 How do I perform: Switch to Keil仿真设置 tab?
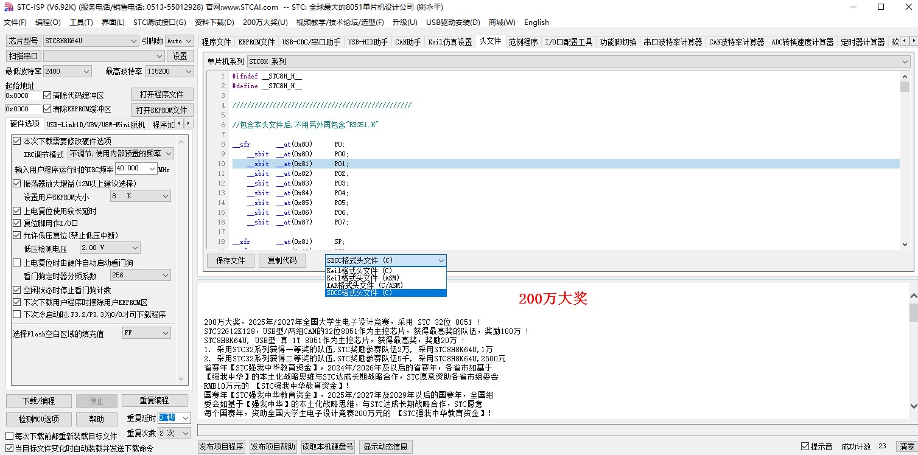click(x=450, y=42)
